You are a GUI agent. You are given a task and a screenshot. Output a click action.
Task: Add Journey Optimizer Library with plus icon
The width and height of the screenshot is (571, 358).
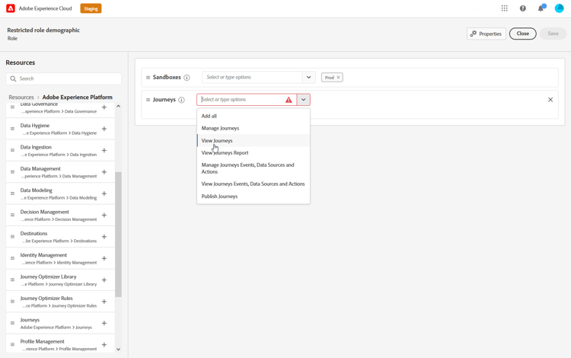(x=104, y=280)
